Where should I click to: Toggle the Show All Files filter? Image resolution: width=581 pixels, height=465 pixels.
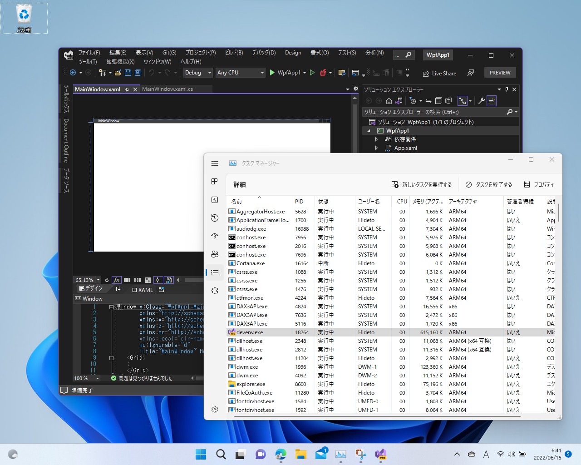[448, 101]
